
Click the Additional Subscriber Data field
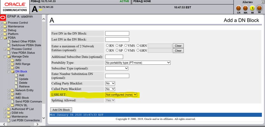point(114,57)
